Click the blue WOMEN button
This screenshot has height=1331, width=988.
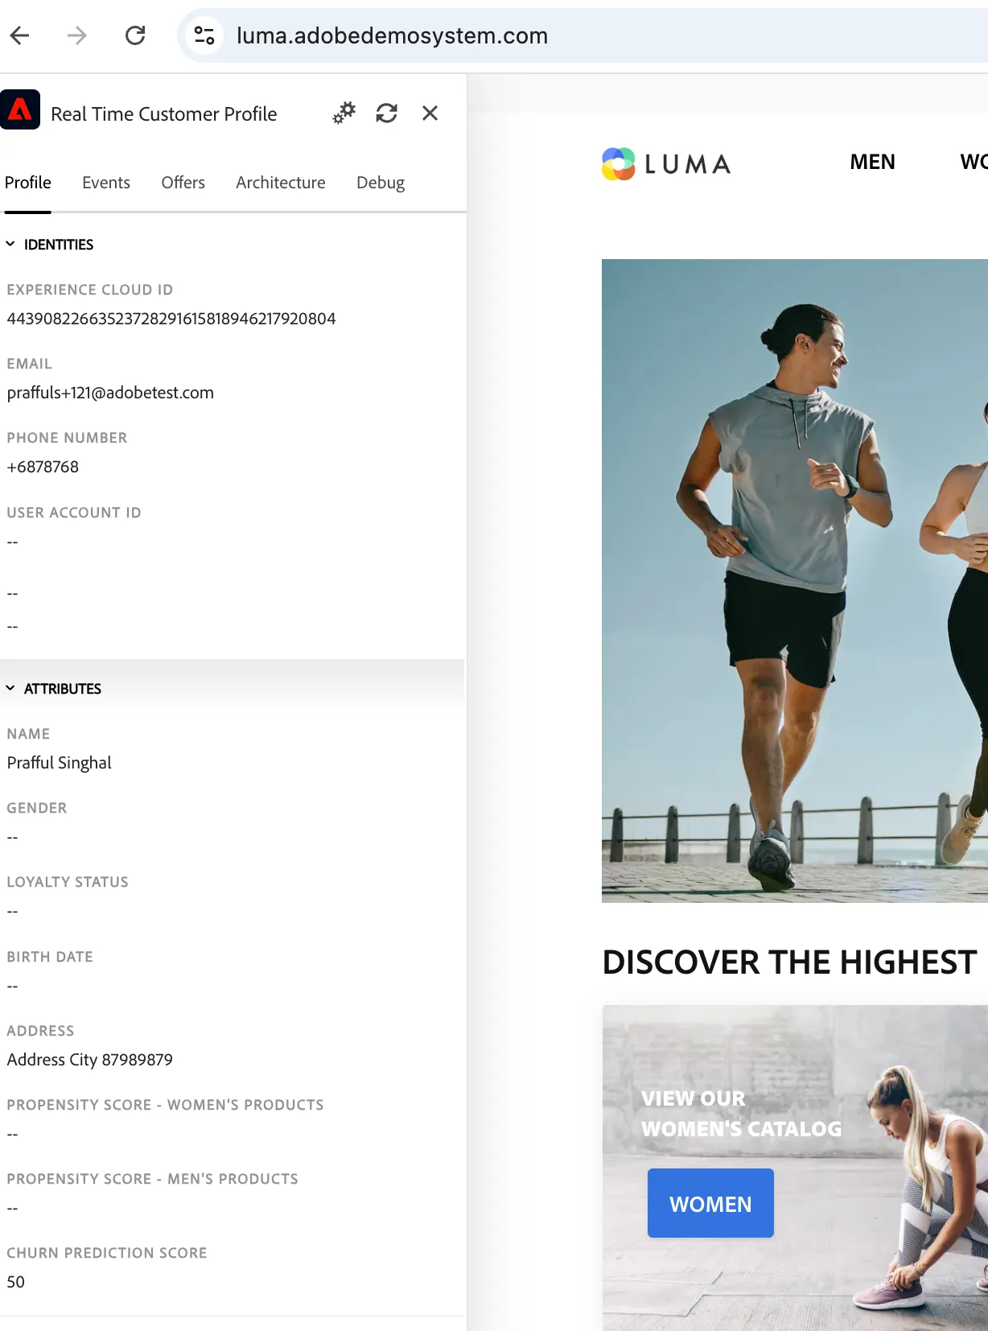[x=710, y=1203]
